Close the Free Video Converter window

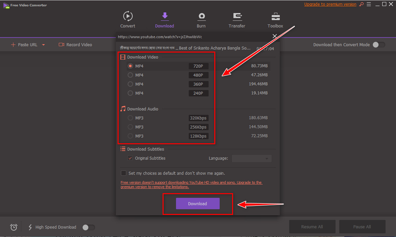[391, 4]
